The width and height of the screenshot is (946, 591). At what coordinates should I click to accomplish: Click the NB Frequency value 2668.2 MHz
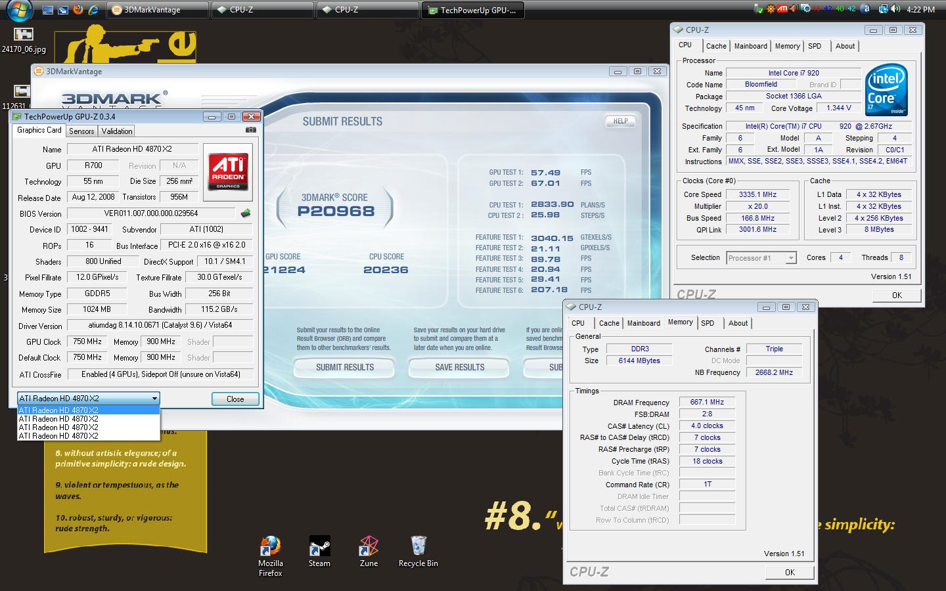point(774,372)
